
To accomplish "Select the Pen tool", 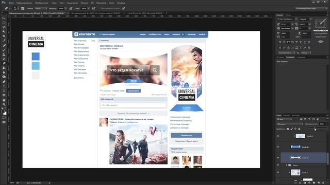I will click(x=4, y=82).
